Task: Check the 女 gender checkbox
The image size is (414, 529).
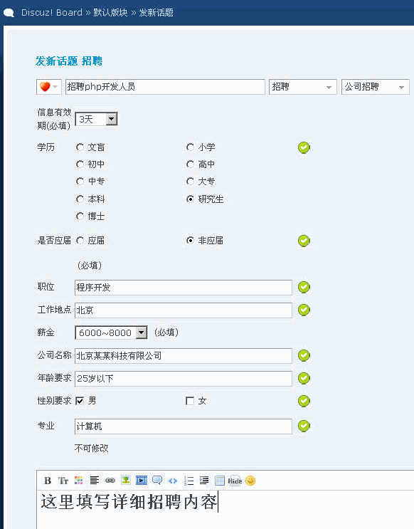Action: coord(190,401)
